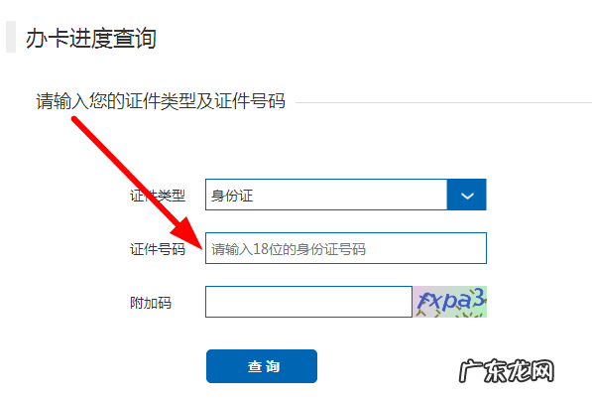Image resolution: width=592 pixels, height=400 pixels.
Task: Click the 证件号码 field label
Action: (158, 249)
